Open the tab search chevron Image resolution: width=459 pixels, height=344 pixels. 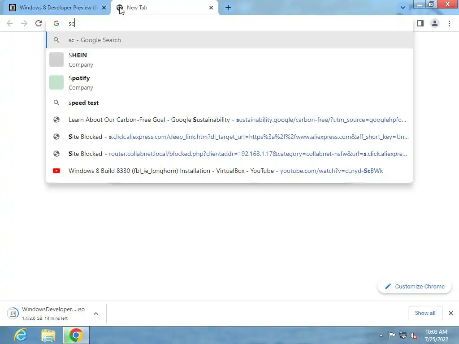403,8
